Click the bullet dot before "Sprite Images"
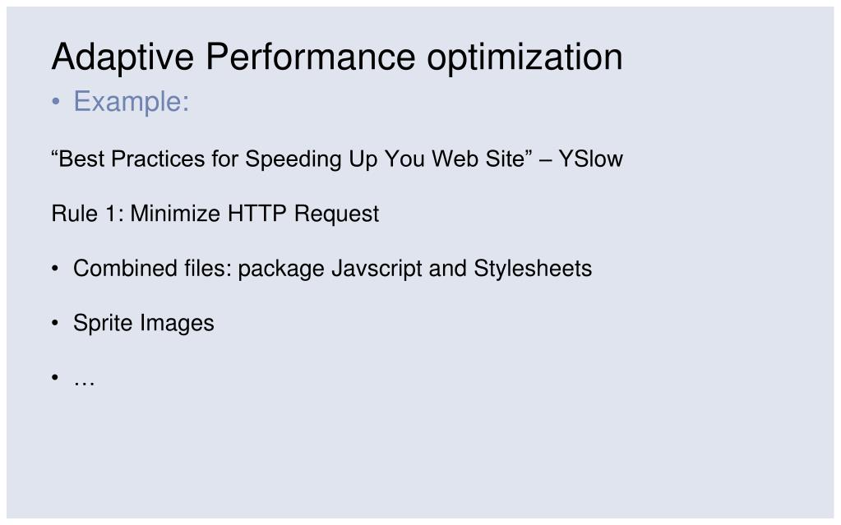This screenshot has width=841, height=525. (x=55, y=323)
